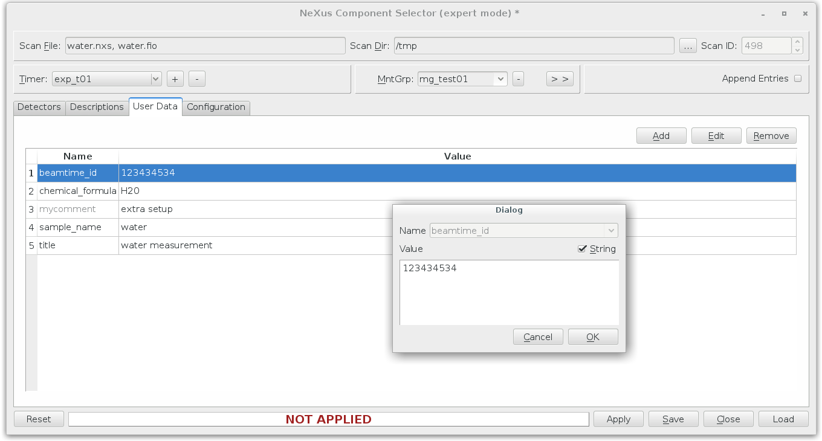Switch to the Descriptions tab

click(x=97, y=107)
